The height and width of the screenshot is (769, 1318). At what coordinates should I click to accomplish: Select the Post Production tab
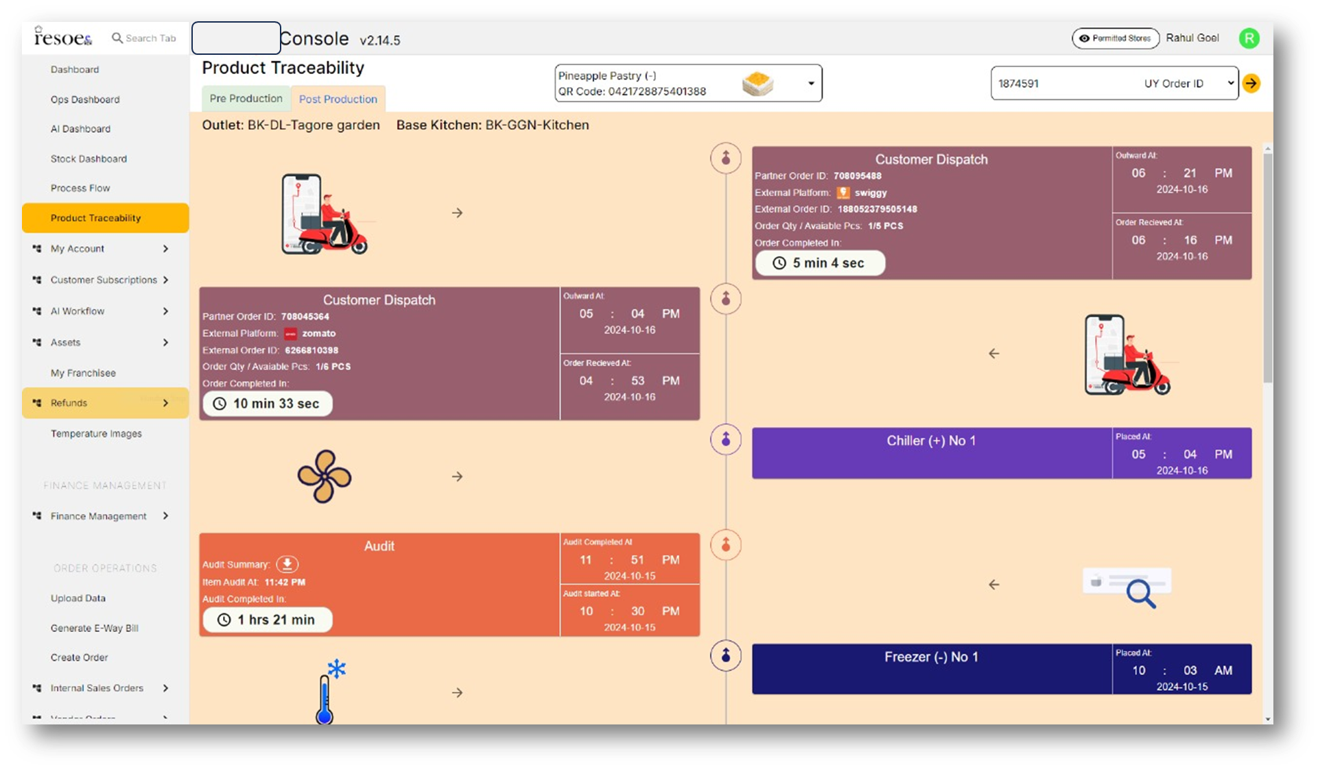[338, 99]
